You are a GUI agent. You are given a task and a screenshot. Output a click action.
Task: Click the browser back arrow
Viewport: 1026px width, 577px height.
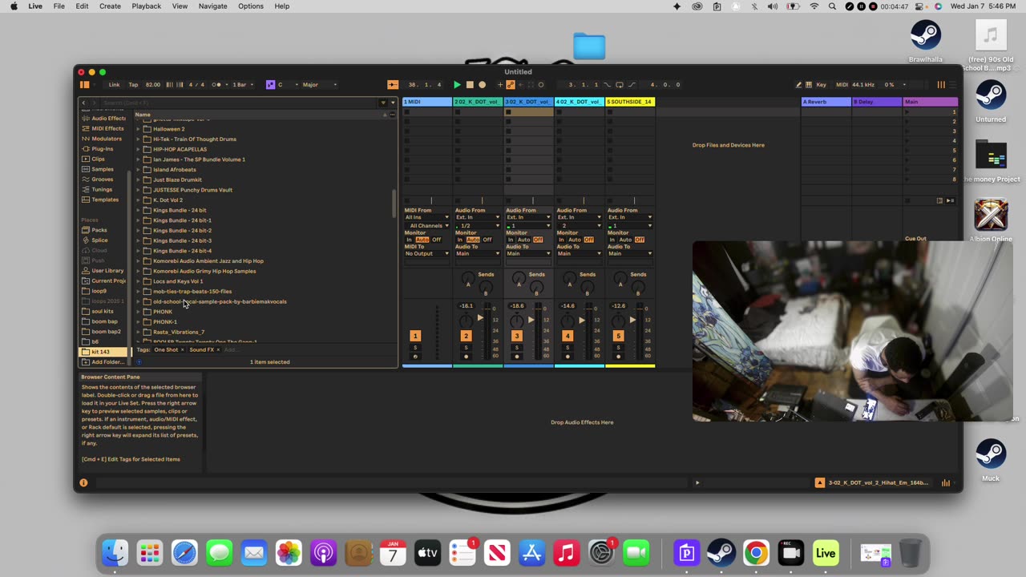[83, 103]
